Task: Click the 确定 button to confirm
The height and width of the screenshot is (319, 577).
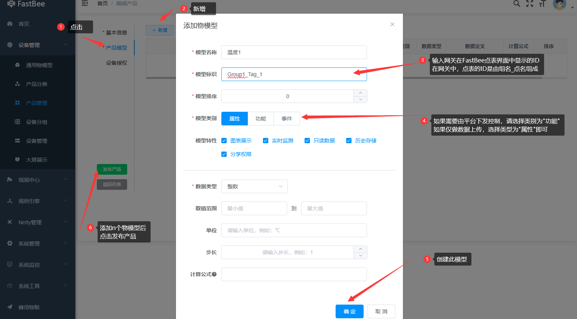Action: (x=349, y=311)
